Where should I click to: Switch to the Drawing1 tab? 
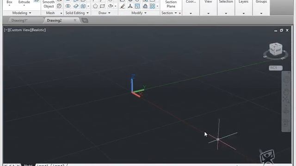(x=19, y=20)
